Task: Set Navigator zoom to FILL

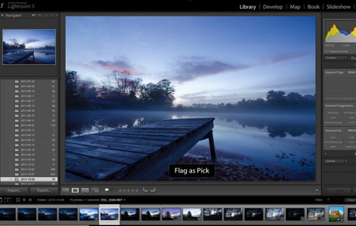Action: coord(40,15)
